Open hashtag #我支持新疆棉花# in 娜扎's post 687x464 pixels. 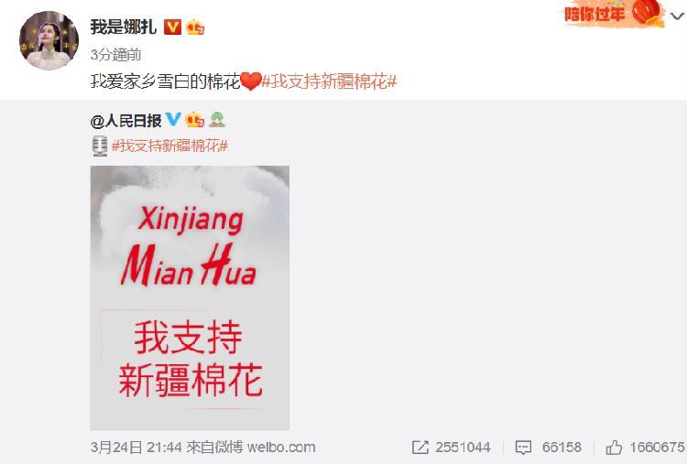click(329, 81)
